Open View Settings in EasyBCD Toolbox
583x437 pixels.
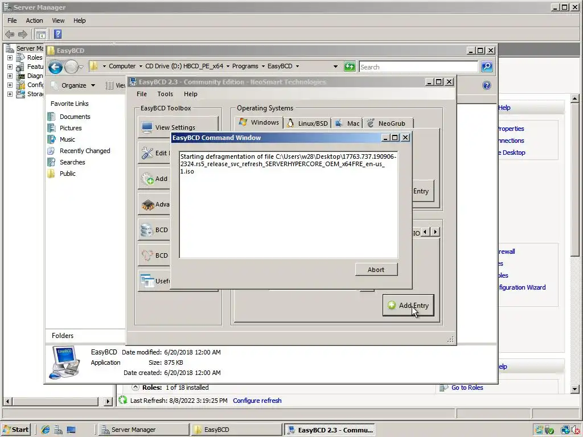(178, 127)
